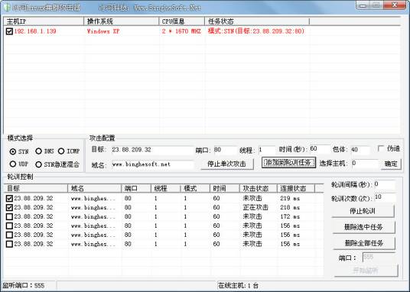
Task: Select the host row text 192.168.1.139
Action: click(x=35, y=31)
